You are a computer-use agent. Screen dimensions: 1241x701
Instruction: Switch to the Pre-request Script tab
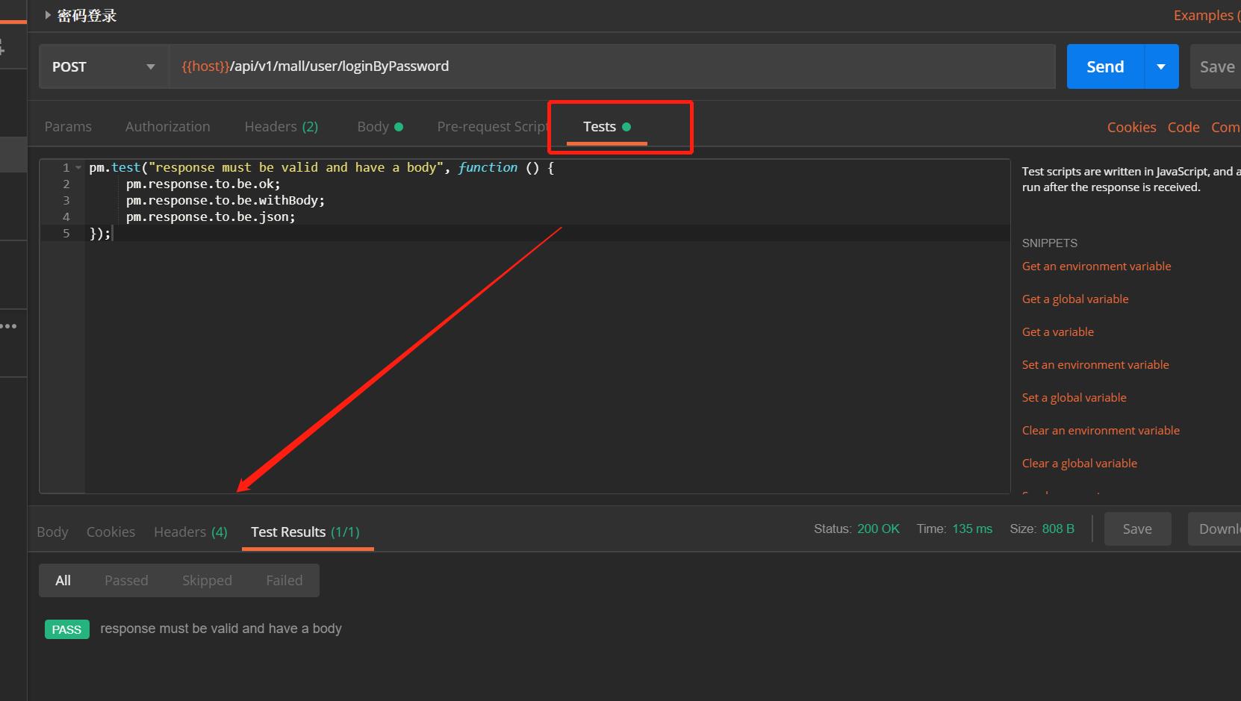(x=492, y=126)
